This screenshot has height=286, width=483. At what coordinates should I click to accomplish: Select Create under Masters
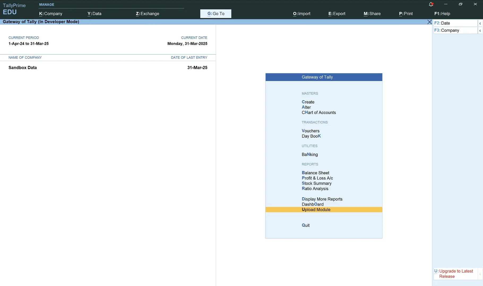click(x=308, y=102)
